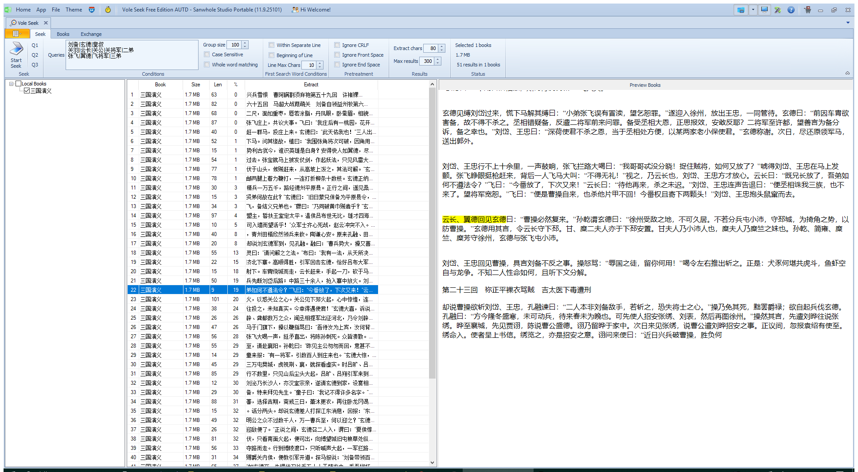Click the blue window layout icon
Image resolution: width=858 pixels, height=472 pixels.
pyautogui.click(x=741, y=10)
